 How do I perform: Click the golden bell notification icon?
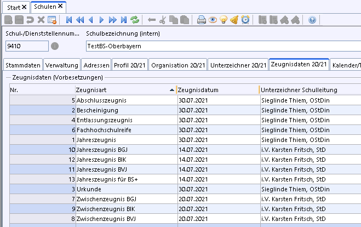(234, 20)
